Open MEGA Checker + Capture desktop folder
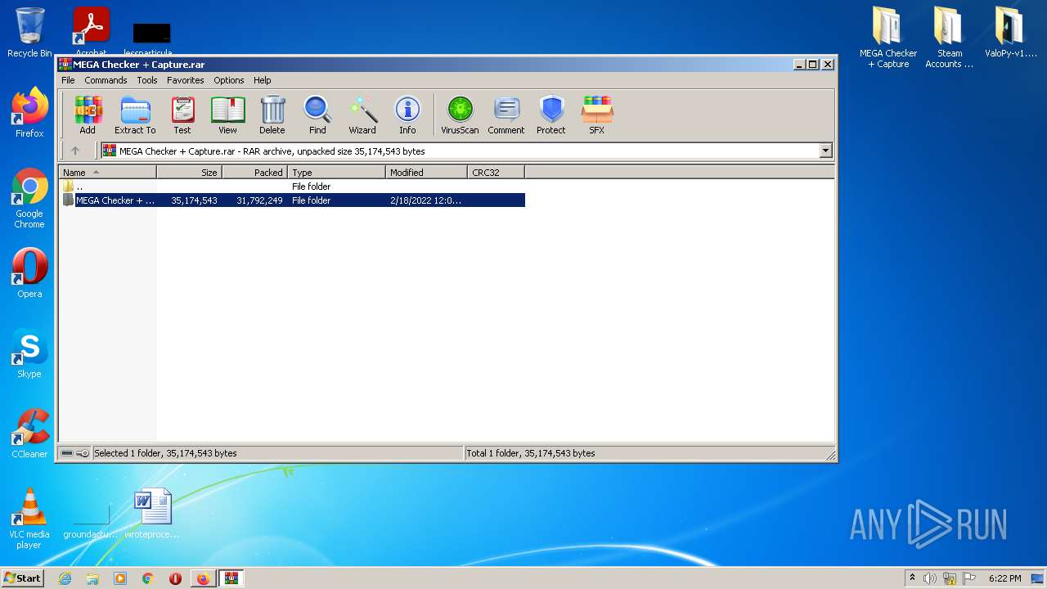 (888, 37)
